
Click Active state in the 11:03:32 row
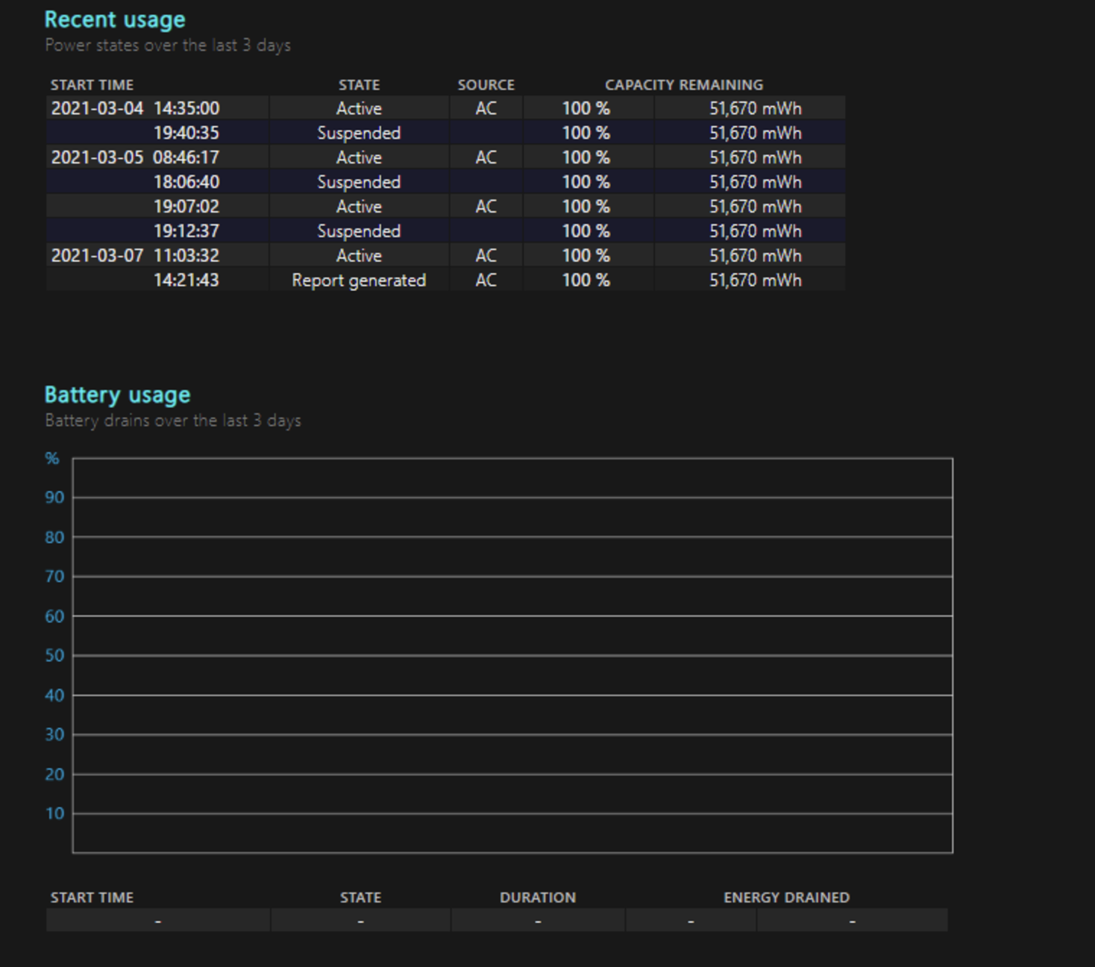pyautogui.click(x=359, y=256)
